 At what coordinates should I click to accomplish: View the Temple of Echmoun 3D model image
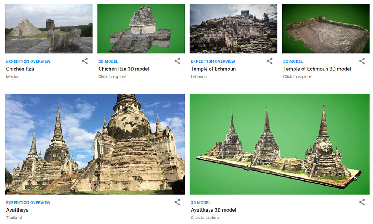point(326,29)
